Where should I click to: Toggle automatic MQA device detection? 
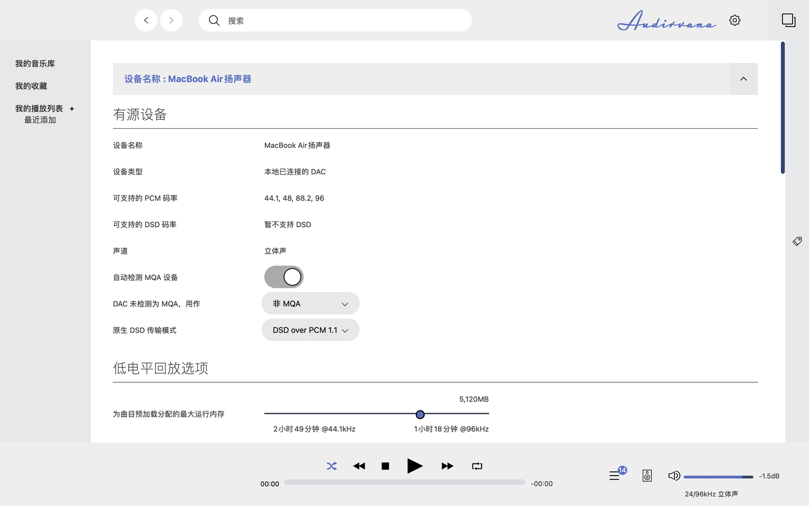(x=284, y=277)
